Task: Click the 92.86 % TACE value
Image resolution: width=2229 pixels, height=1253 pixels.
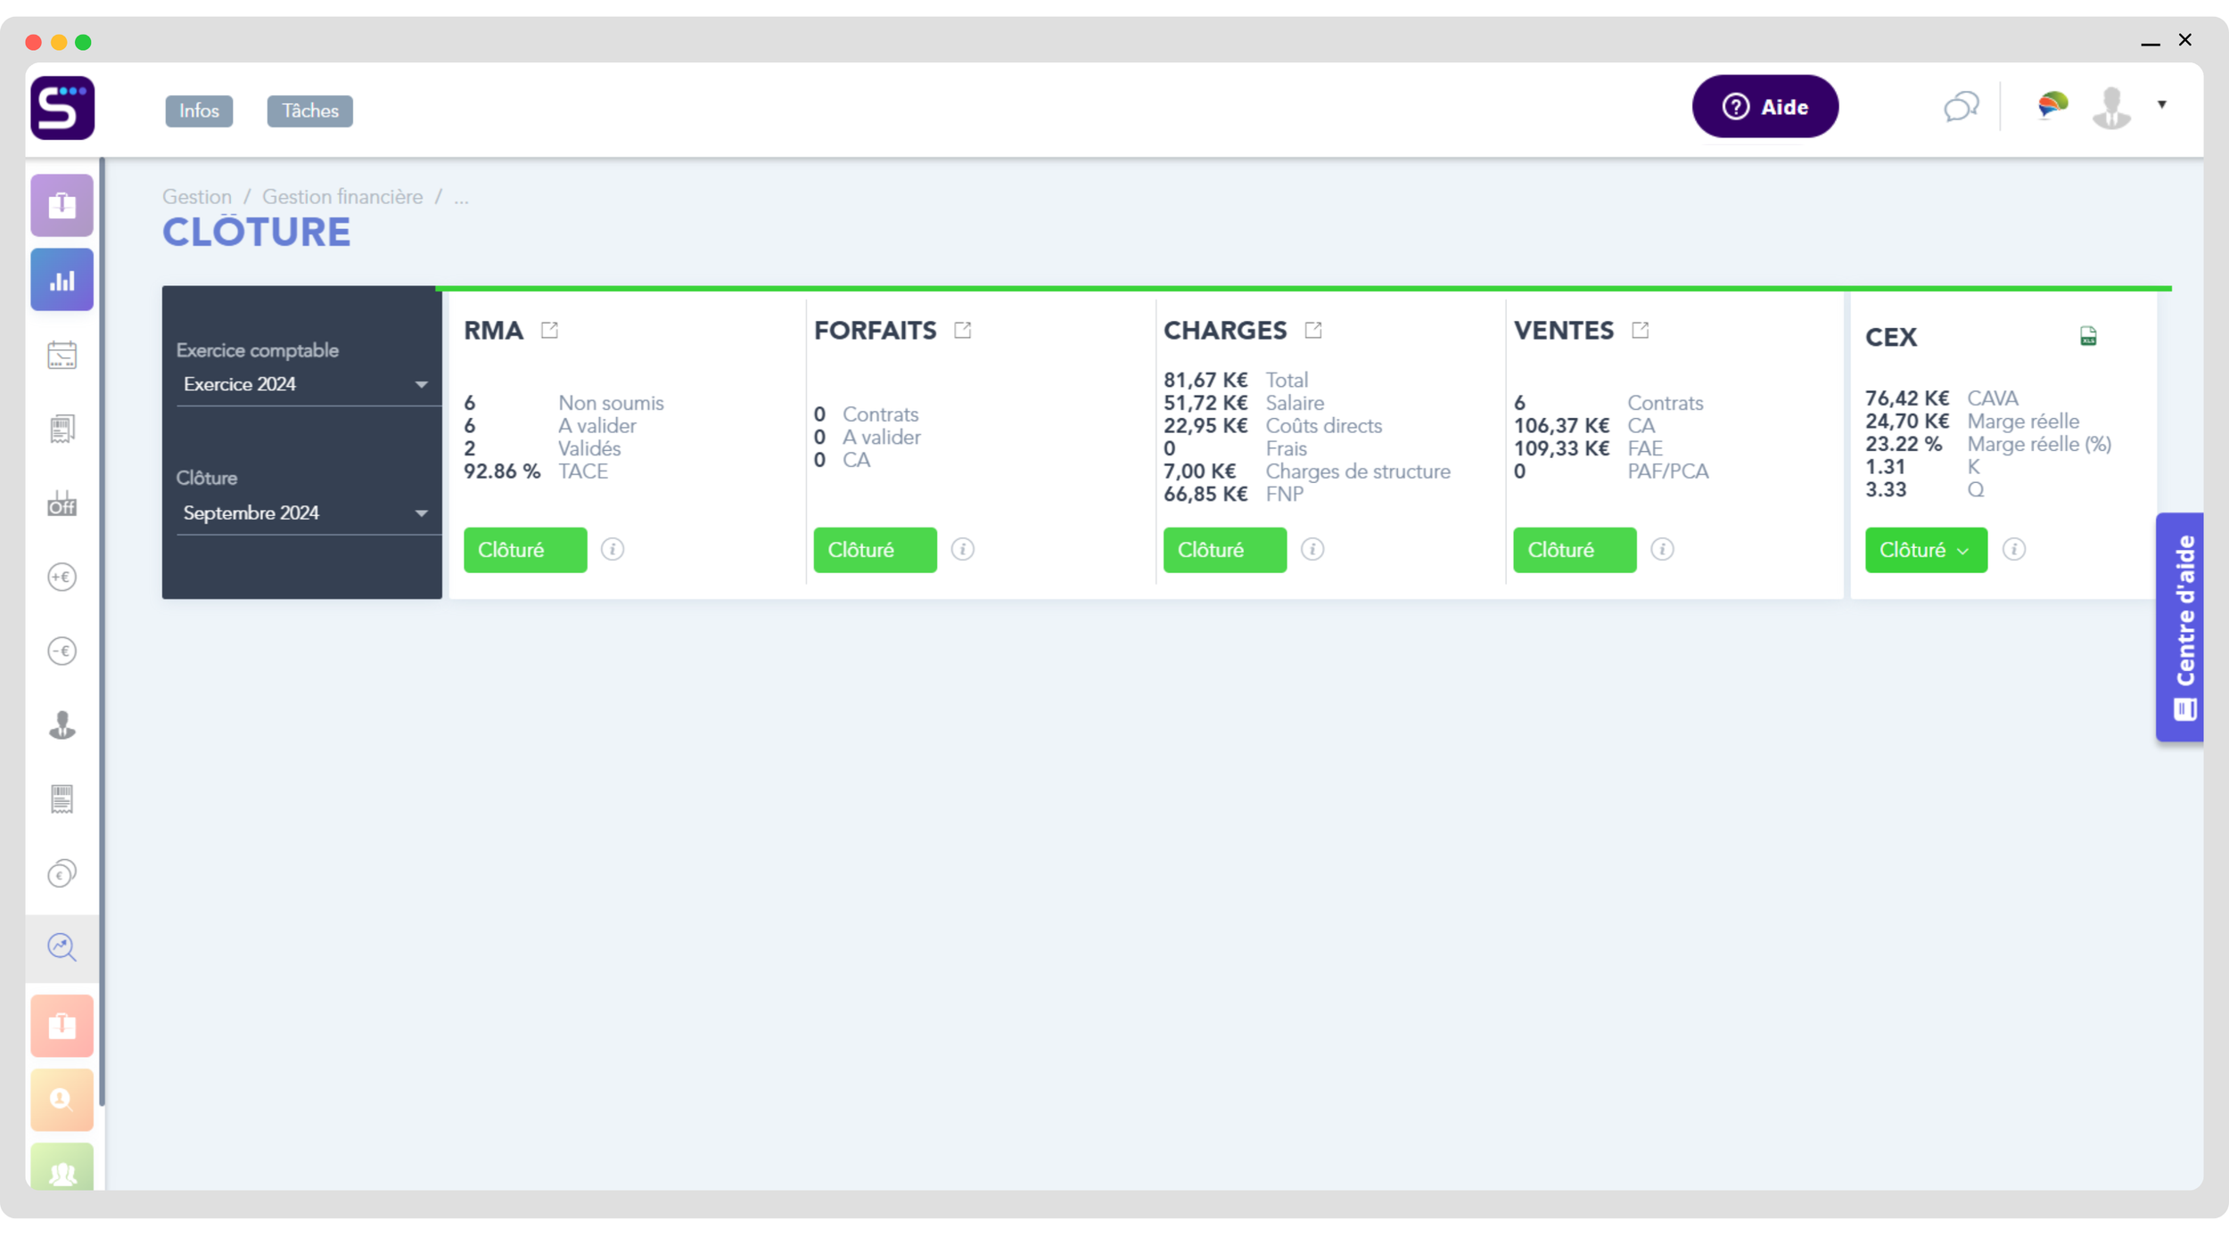Action: [x=502, y=471]
